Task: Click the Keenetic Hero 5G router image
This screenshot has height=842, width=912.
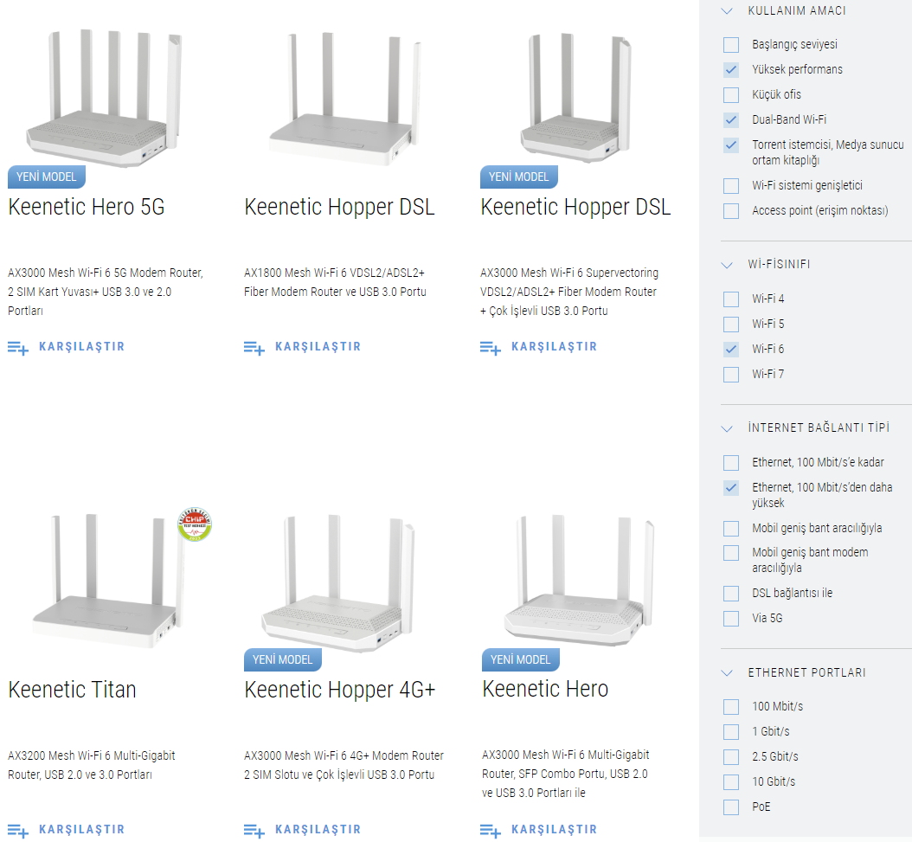Action: coord(105,98)
